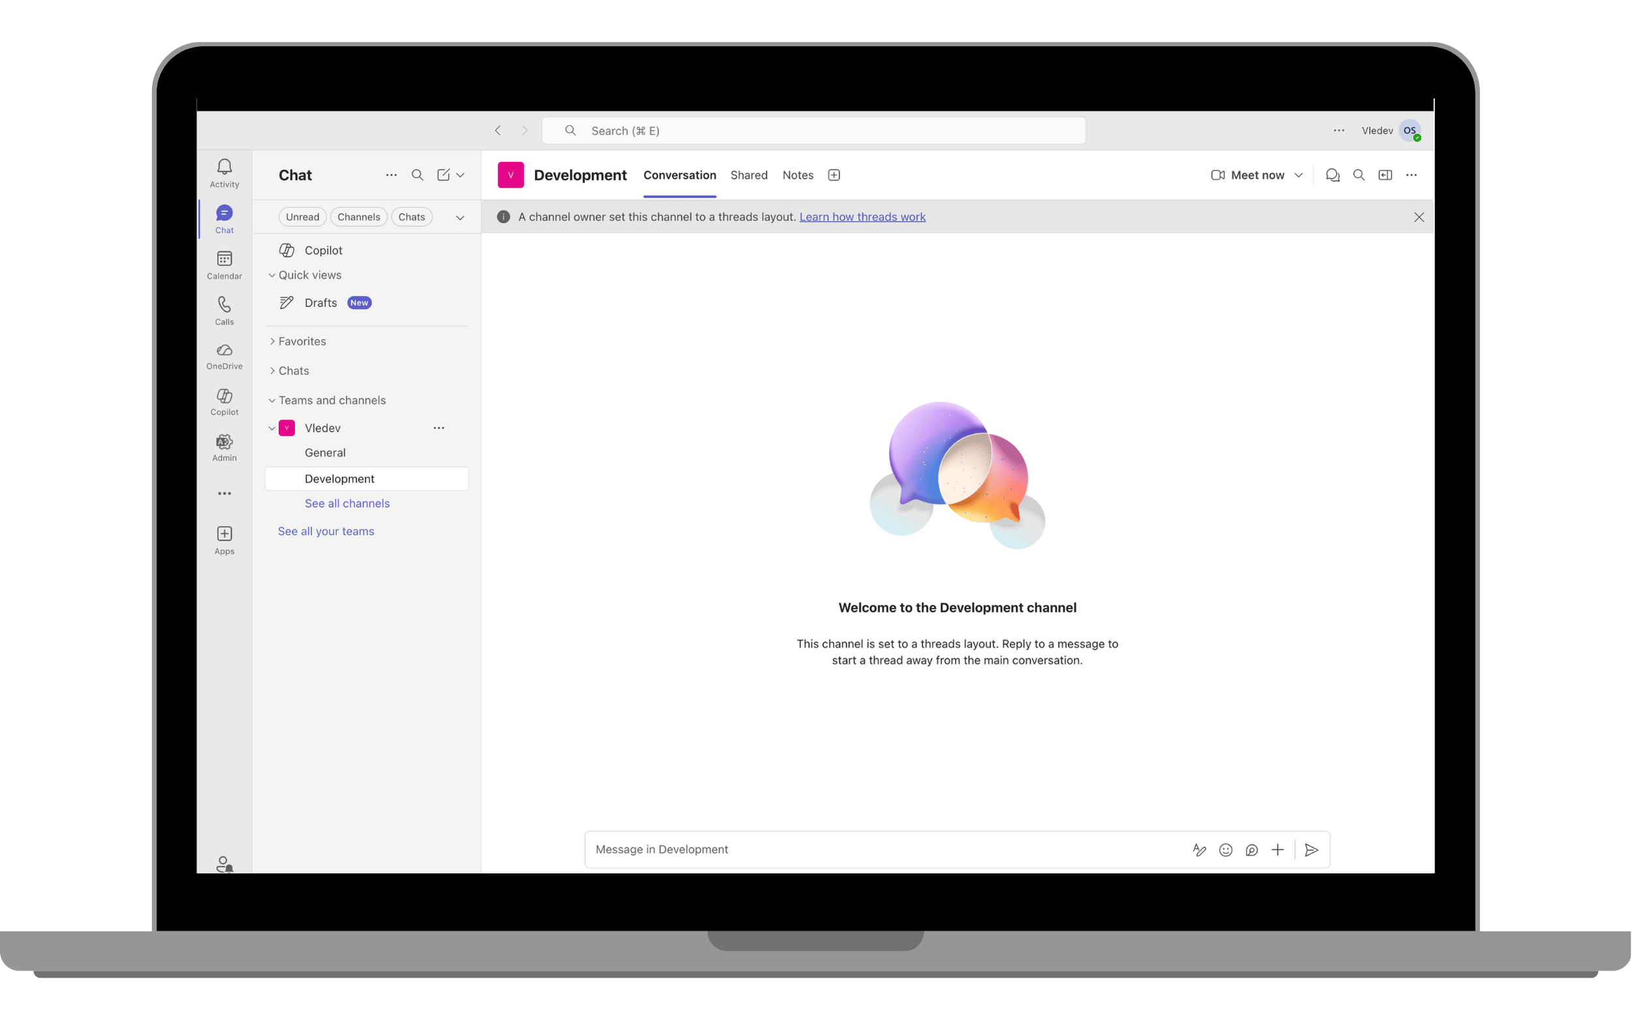Open the emoji picker
The width and height of the screenshot is (1632, 1020).
(x=1226, y=850)
